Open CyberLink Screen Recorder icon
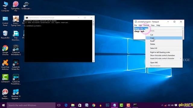Image resolution: width=193 pixels, height=108 pixels. [x=16, y=65]
